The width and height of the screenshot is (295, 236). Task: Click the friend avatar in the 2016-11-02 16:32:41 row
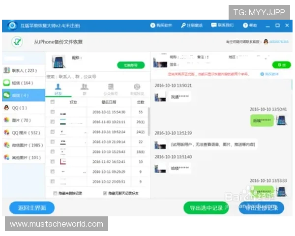click(63, 161)
